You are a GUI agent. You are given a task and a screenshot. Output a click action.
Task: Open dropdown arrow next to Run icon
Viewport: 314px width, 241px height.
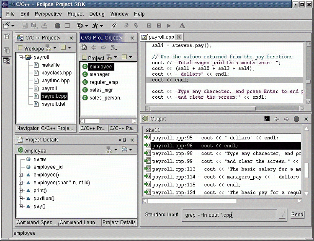tap(102, 26)
